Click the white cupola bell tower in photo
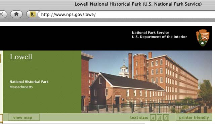The width and height of the screenshot is (215, 124). click(124, 69)
